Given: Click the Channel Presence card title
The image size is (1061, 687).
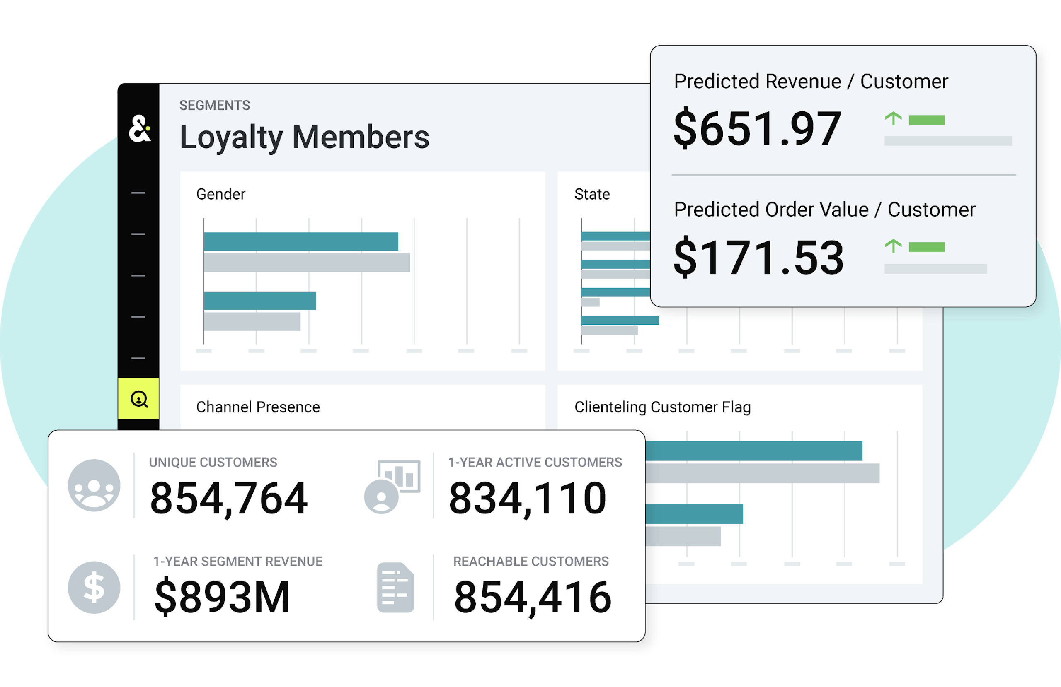Looking at the screenshot, I should click(258, 407).
